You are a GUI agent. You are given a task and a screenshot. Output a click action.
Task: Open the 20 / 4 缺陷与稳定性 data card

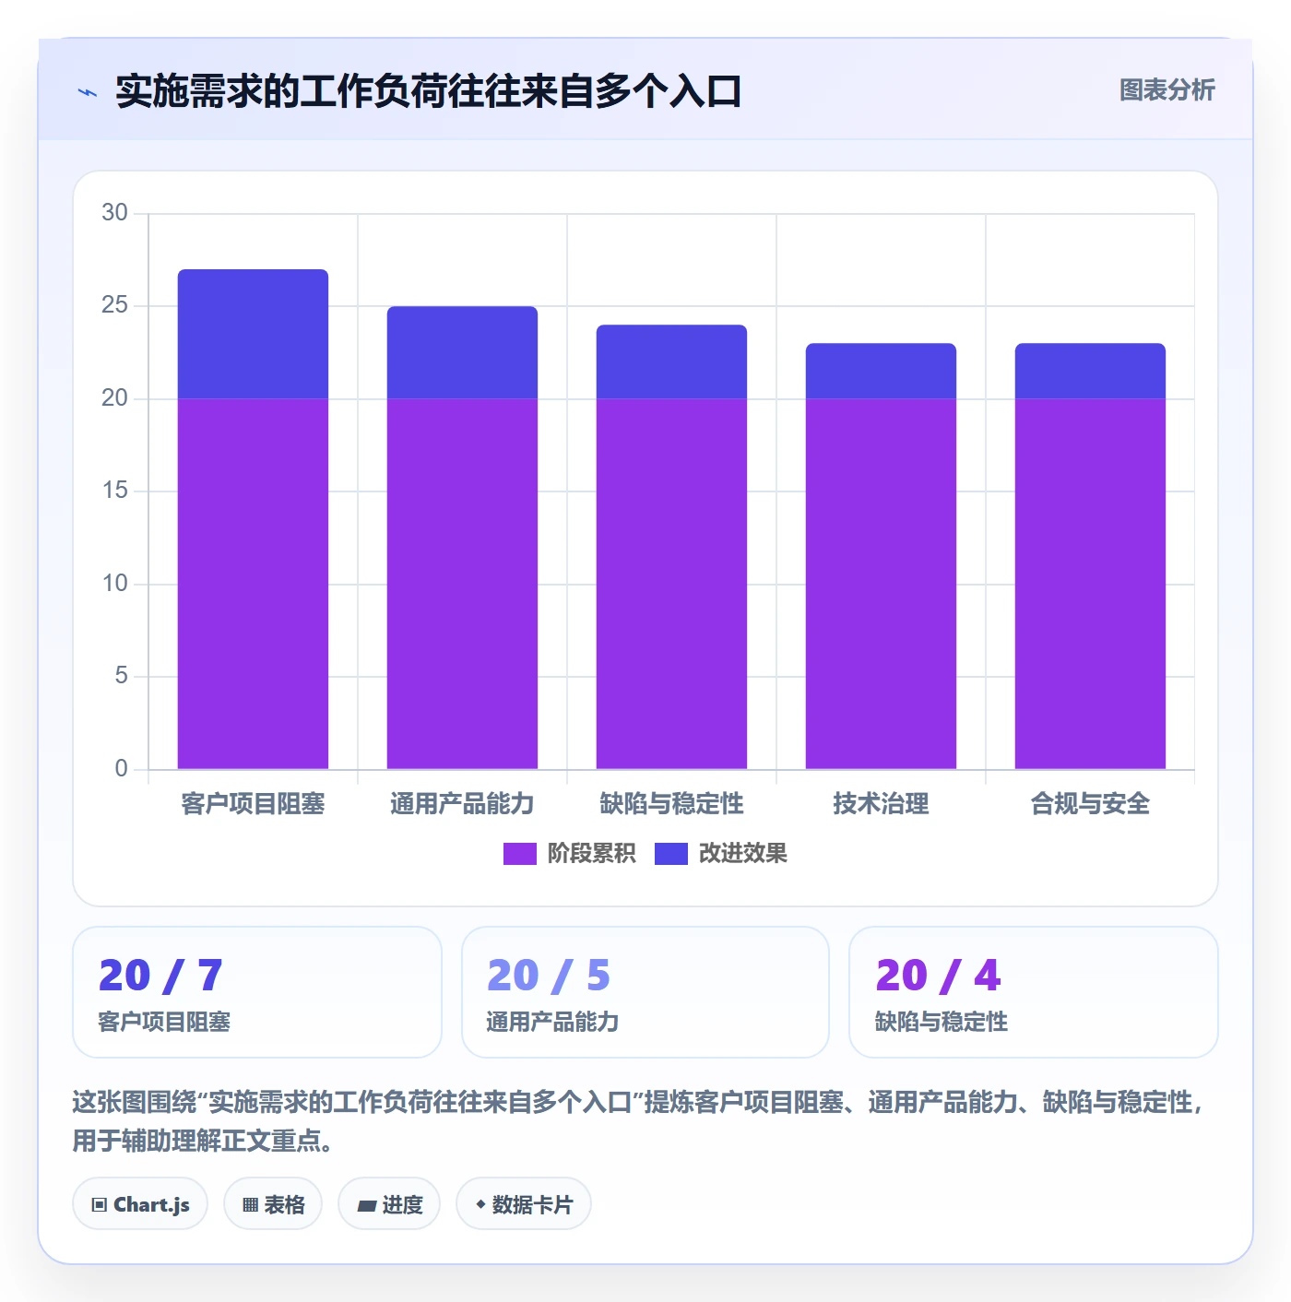1034,992
